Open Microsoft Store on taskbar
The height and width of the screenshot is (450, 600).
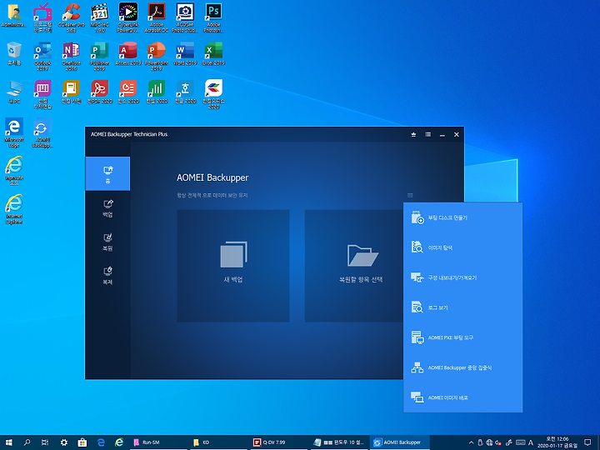click(82, 442)
